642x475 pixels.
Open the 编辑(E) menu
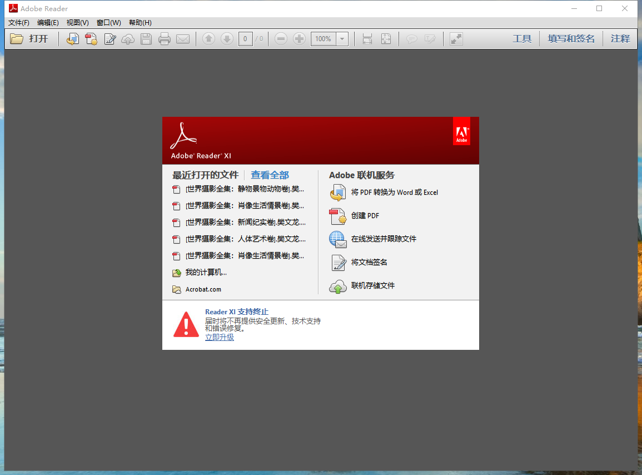coord(48,23)
